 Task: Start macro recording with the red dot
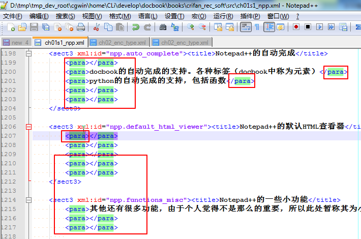295,27
